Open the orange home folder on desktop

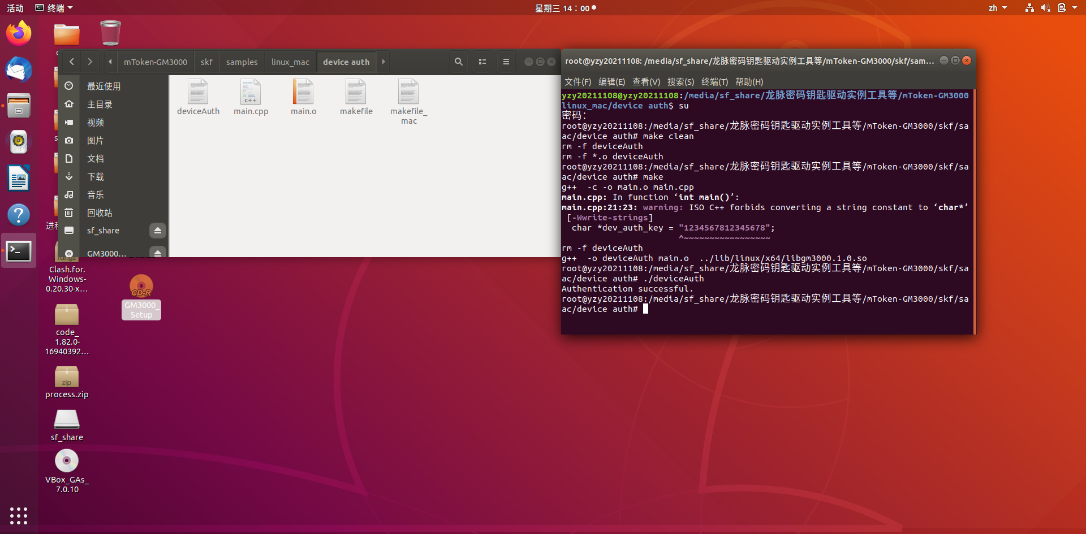click(67, 34)
